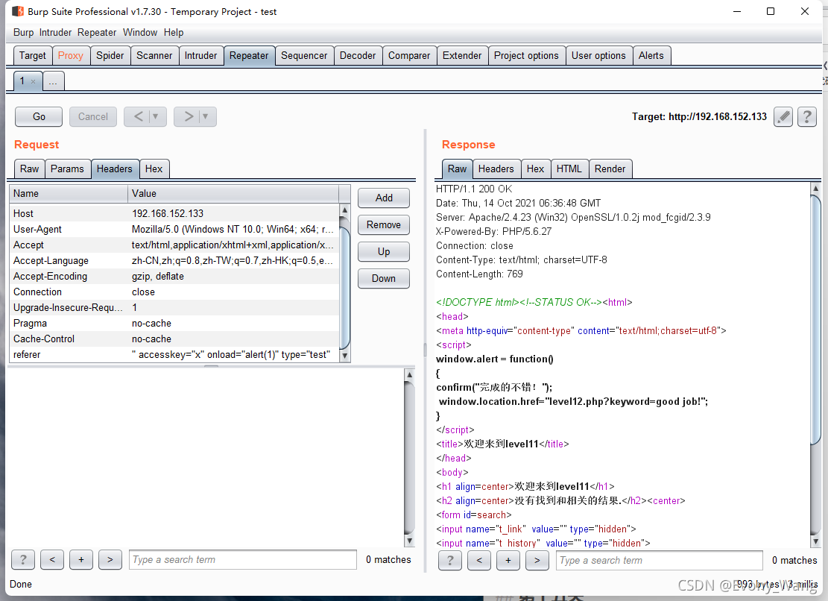Click the Value column header
The width and height of the screenshot is (828, 601).
(233, 194)
